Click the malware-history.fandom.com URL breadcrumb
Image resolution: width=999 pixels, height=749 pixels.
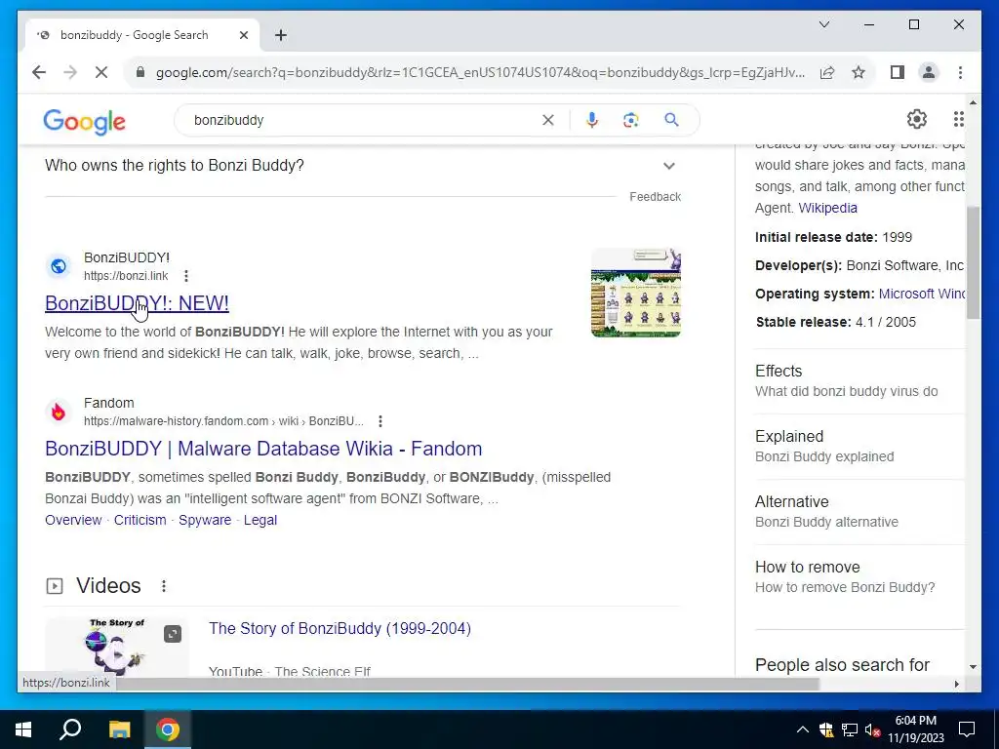[x=223, y=421]
